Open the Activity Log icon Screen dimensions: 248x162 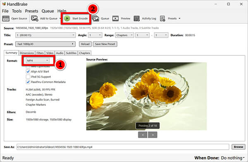click(137, 19)
